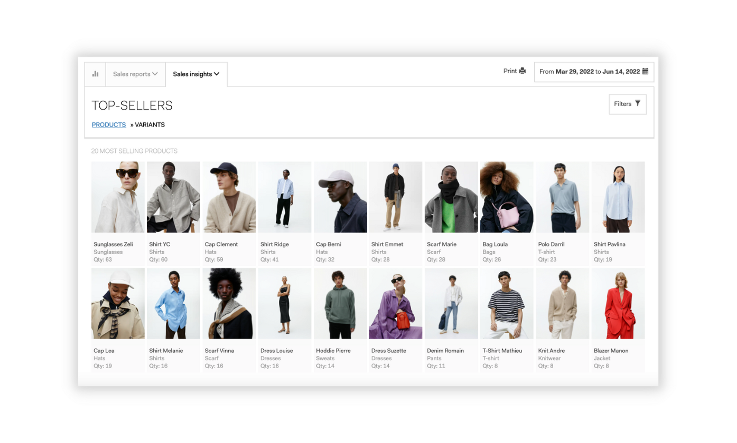The height and width of the screenshot is (443, 737).
Task: Click the 'Cap Berni' product name
Action: (329, 244)
